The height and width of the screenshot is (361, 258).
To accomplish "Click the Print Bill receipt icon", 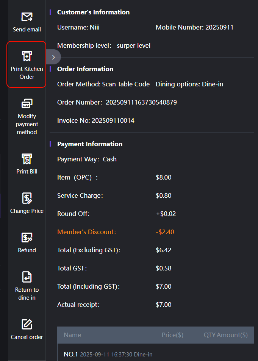I will [x=27, y=159].
